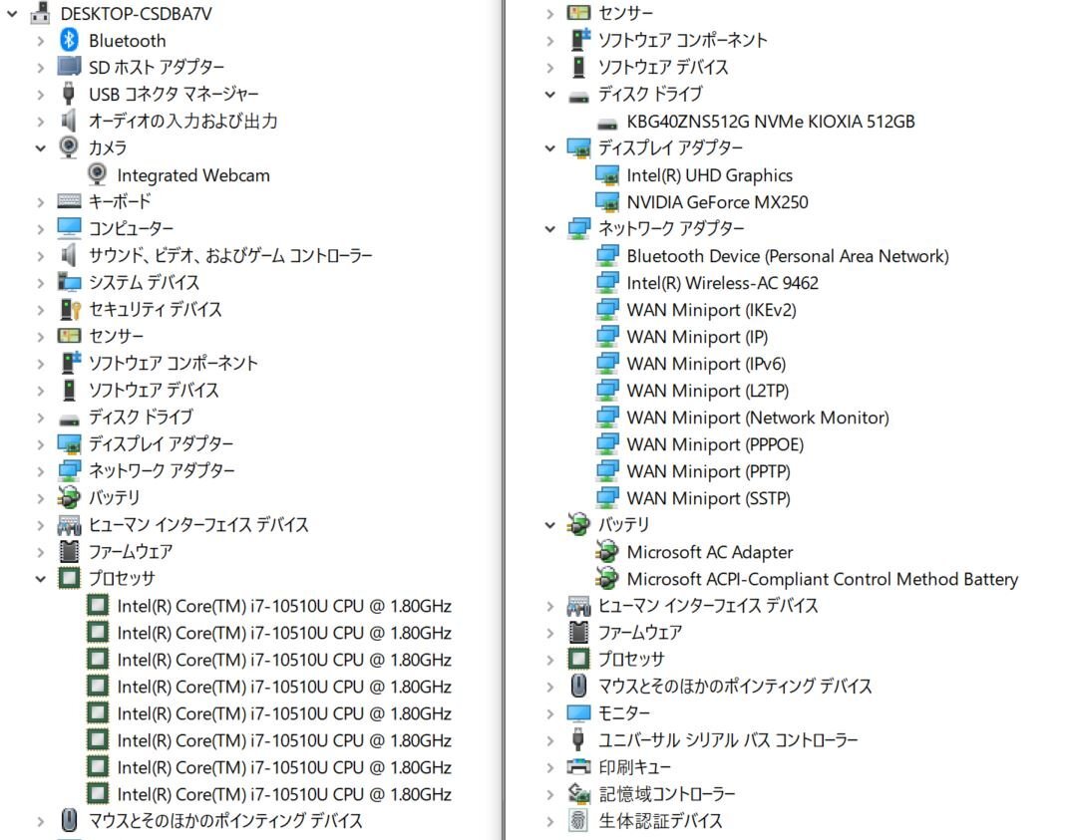The height and width of the screenshot is (840, 1065).
Task: Click the セキュリティ デバイス key icon
Action: click(70, 309)
